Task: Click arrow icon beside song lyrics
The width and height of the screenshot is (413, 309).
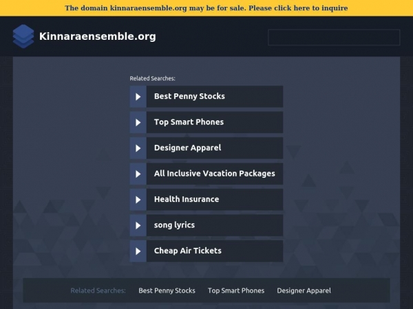Action: (138, 225)
